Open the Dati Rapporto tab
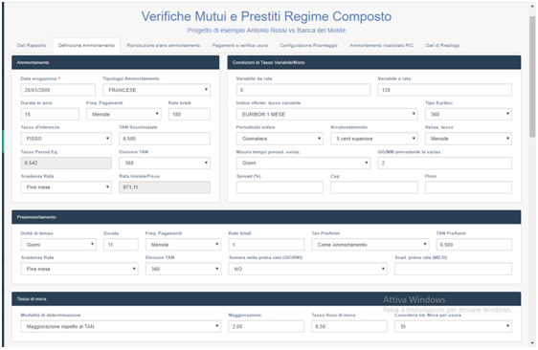The image size is (538, 350). click(x=32, y=45)
